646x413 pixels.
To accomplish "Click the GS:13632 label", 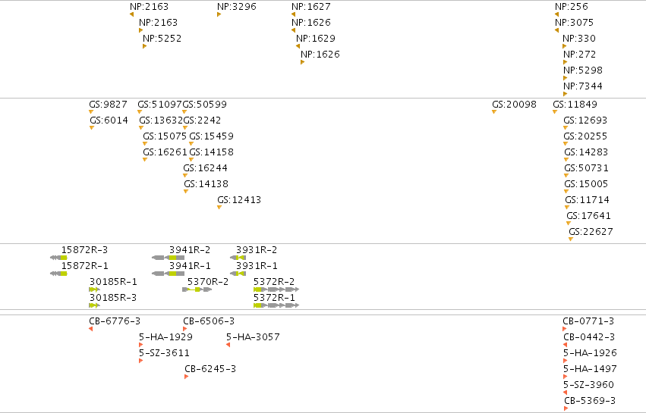I will (x=161, y=120).
